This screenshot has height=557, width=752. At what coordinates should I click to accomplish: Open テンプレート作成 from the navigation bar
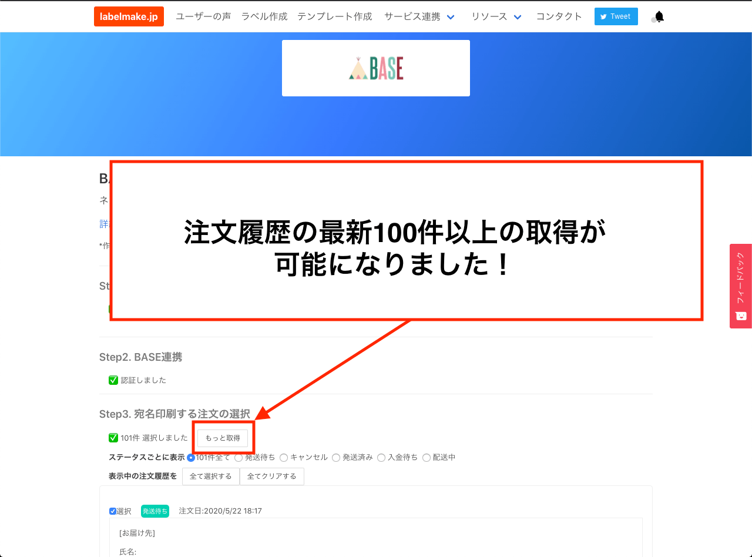point(334,16)
